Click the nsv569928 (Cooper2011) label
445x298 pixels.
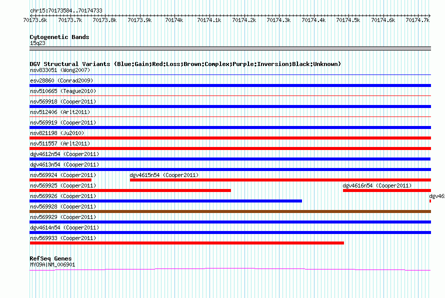tap(63, 206)
